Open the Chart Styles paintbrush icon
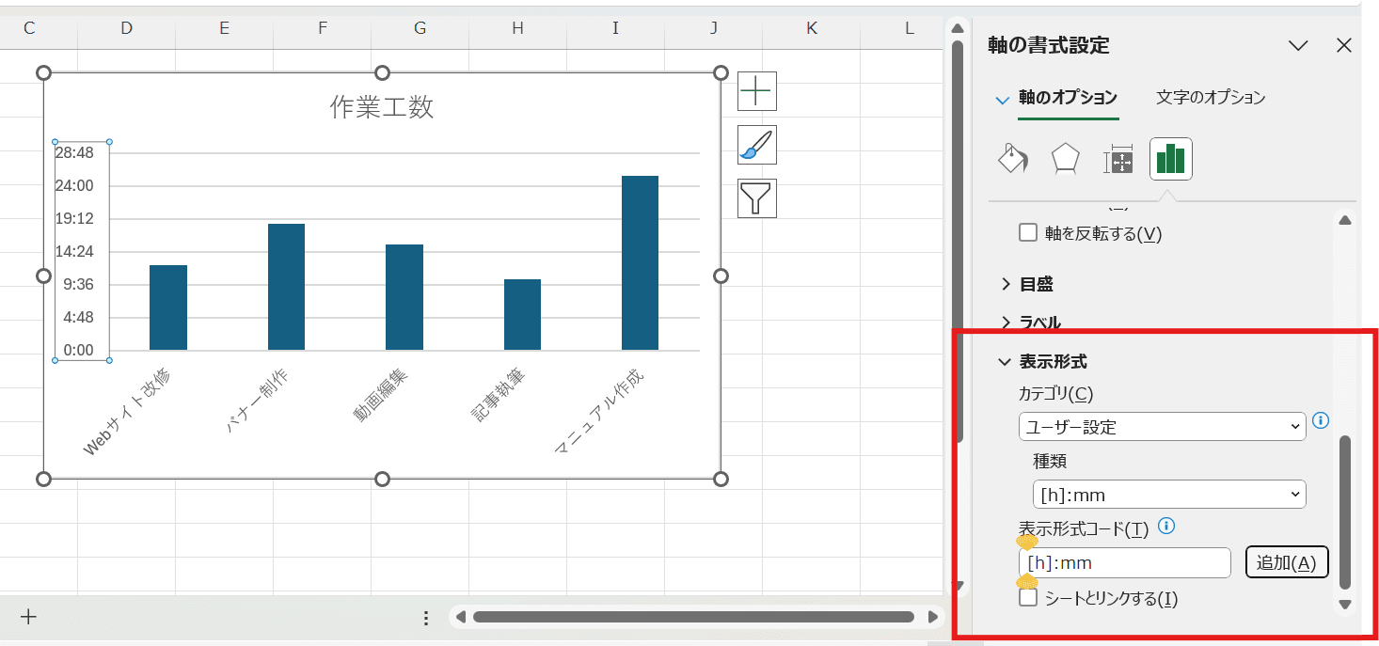Viewport: 1379px width, 646px height. click(x=756, y=145)
